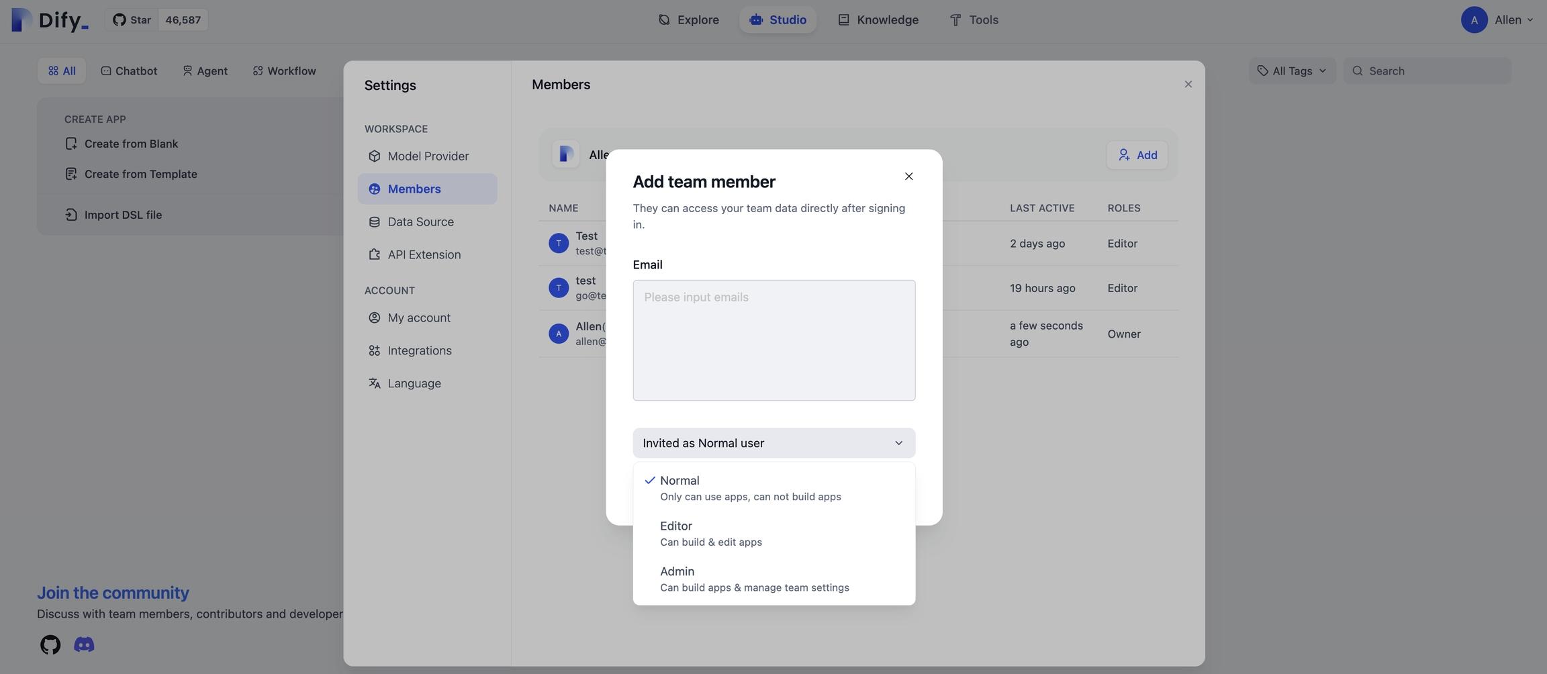Viewport: 1547px width, 674px height.
Task: Collapse the Invited as Normal user dropdown
Action: pos(773,443)
